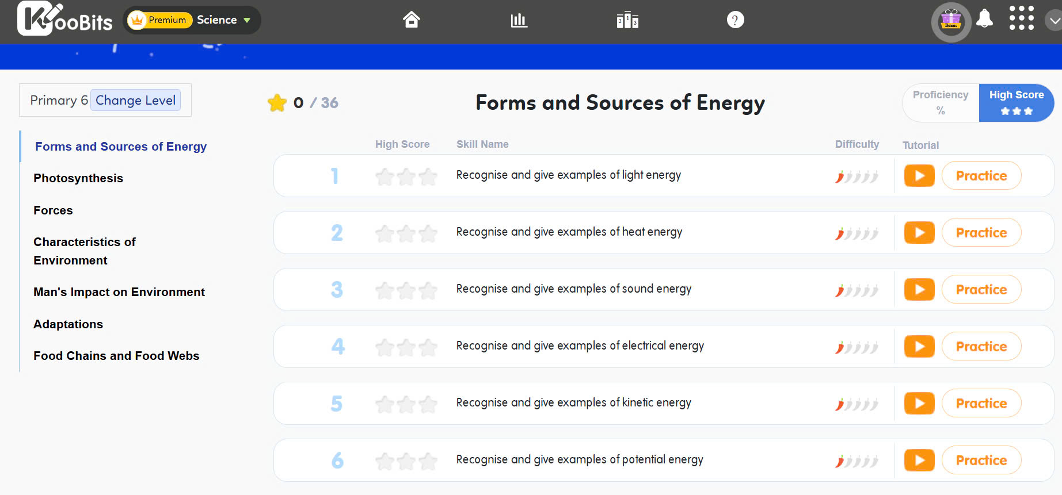Open the notifications bell

click(x=985, y=19)
